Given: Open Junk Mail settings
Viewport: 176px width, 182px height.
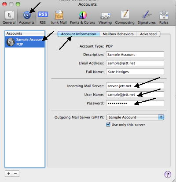Looking at the screenshot, I should click(59, 17).
